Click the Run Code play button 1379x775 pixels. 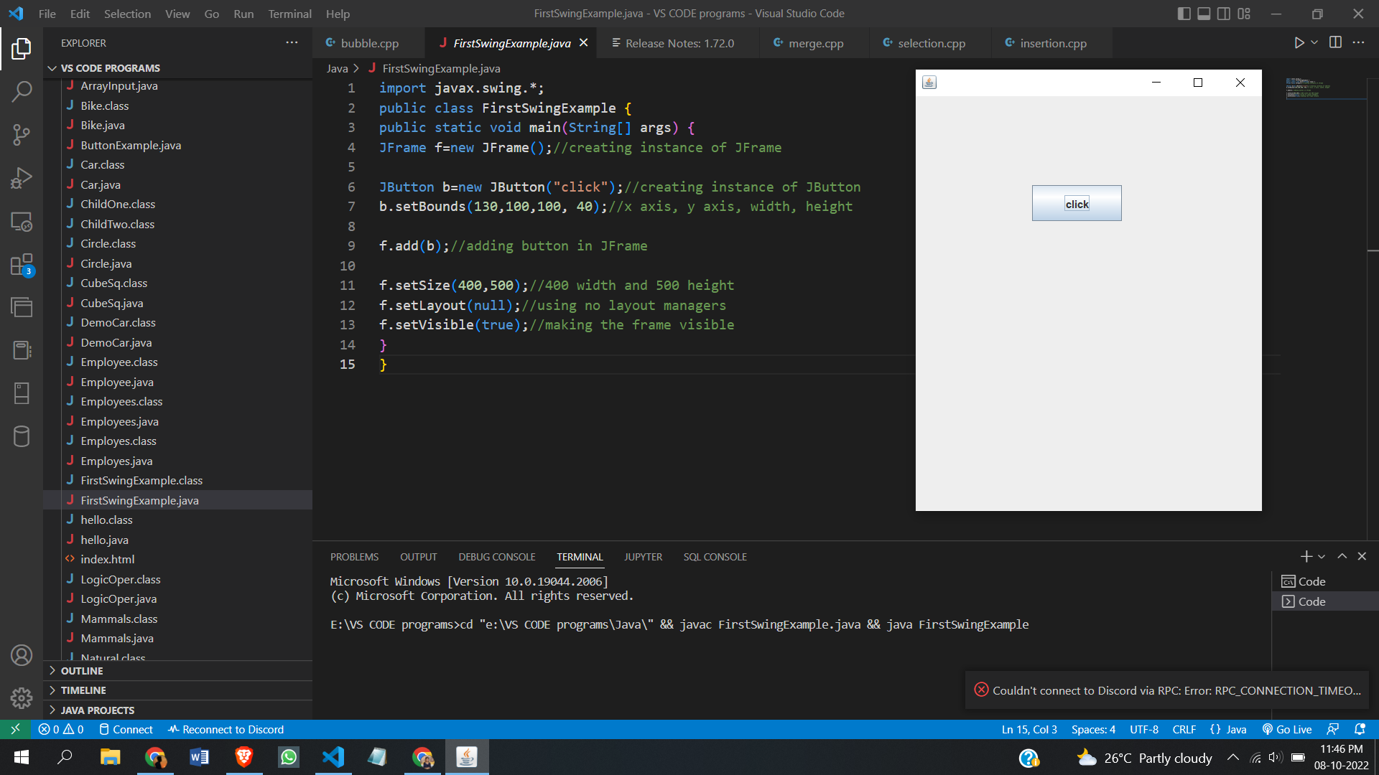[x=1299, y=43]
